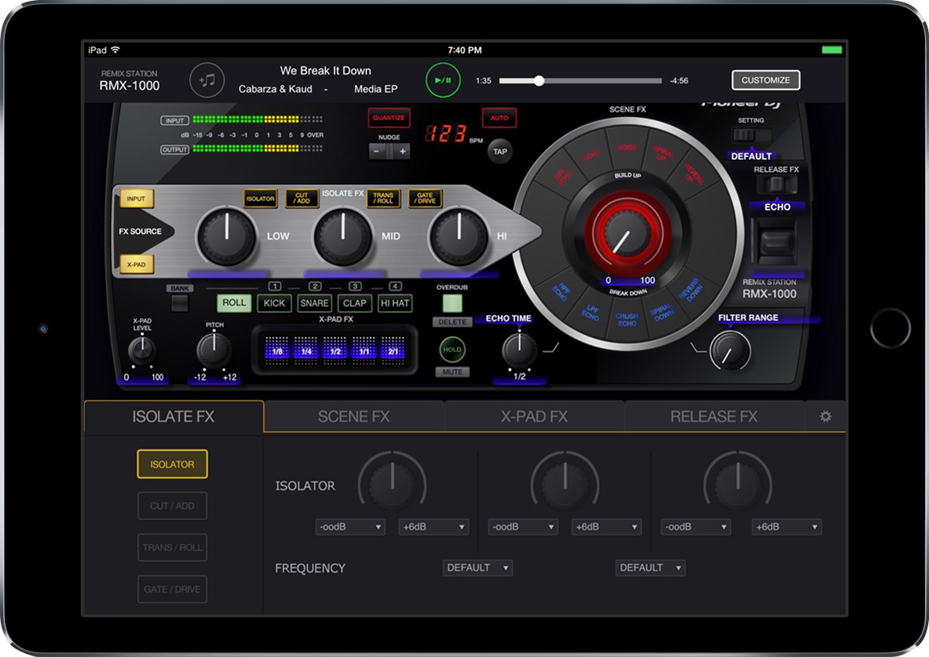
Task: Switch FX SOURCE to X-PAD
Action: click(x=136, y=264)
